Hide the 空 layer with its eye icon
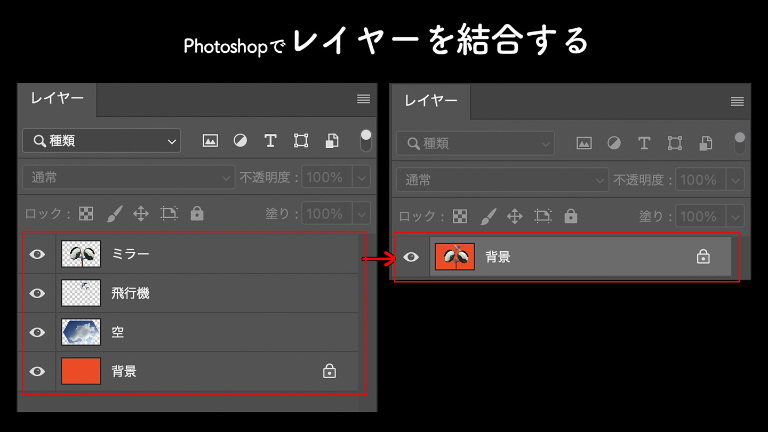The image size is (768, 432). [37, 332]
